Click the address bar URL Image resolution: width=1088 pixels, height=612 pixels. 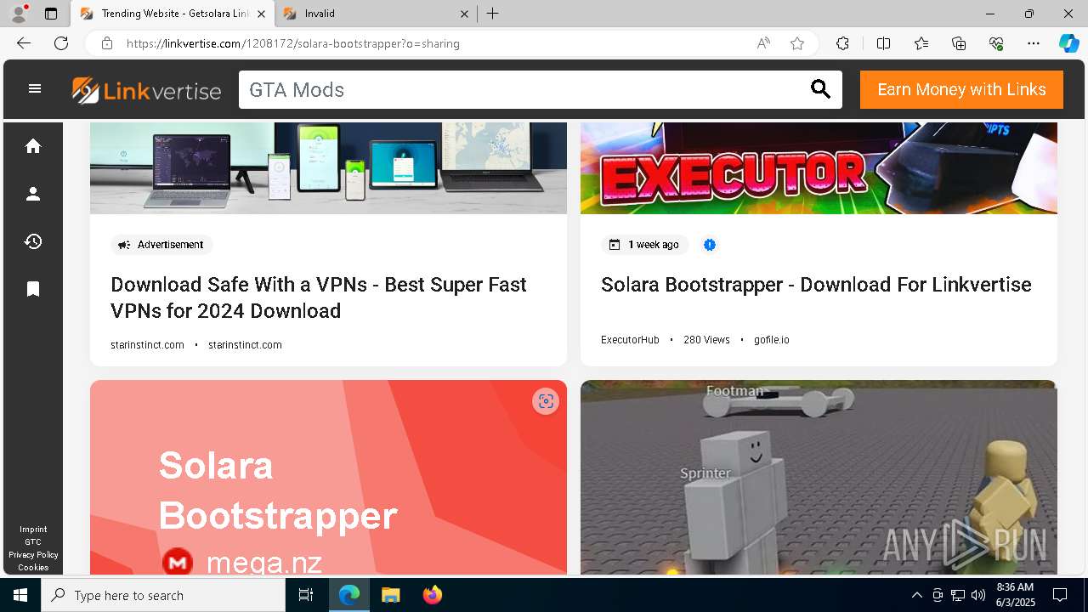point(293,43)
